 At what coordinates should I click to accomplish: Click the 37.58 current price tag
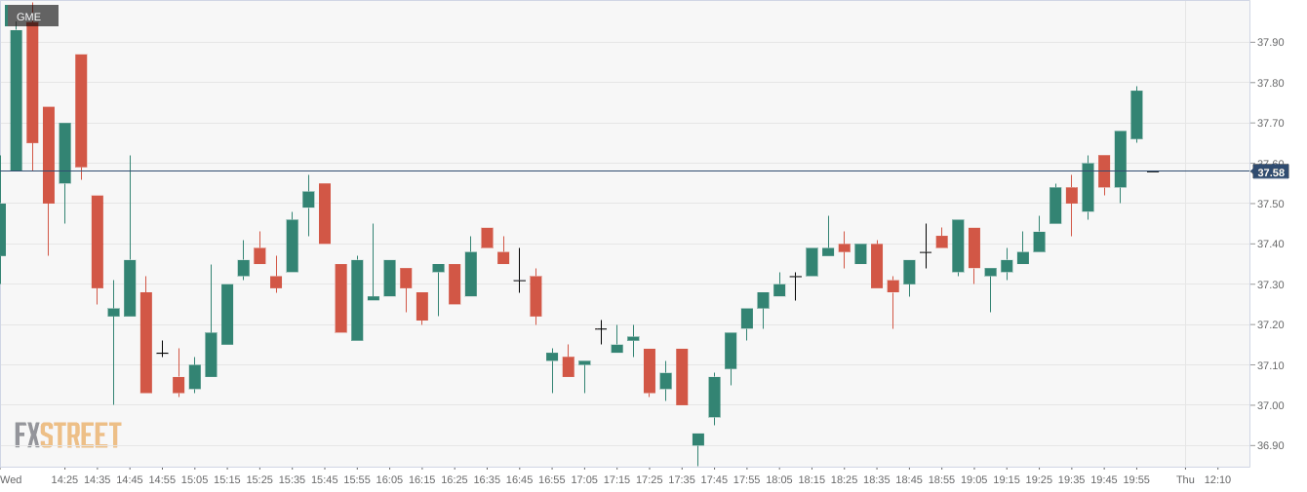[1271, 172]
